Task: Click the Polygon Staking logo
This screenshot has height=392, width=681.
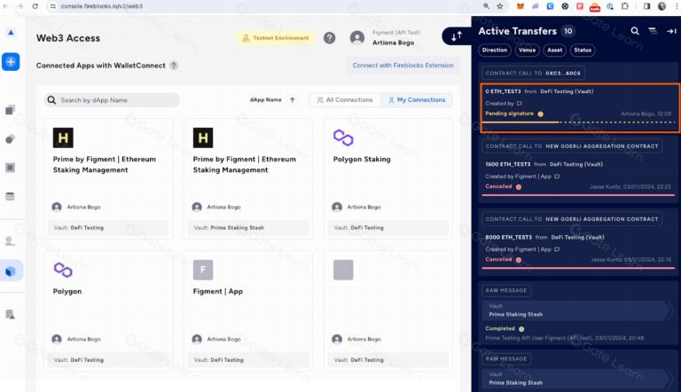Action: coord(343,137)
